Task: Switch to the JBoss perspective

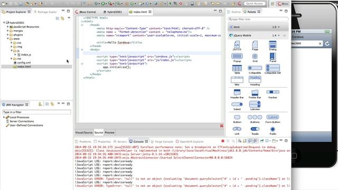Action: (283, 4)
